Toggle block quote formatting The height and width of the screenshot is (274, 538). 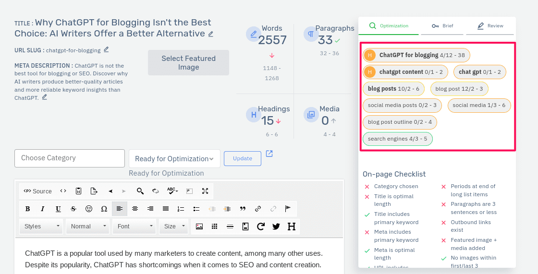tap(243, 209)
